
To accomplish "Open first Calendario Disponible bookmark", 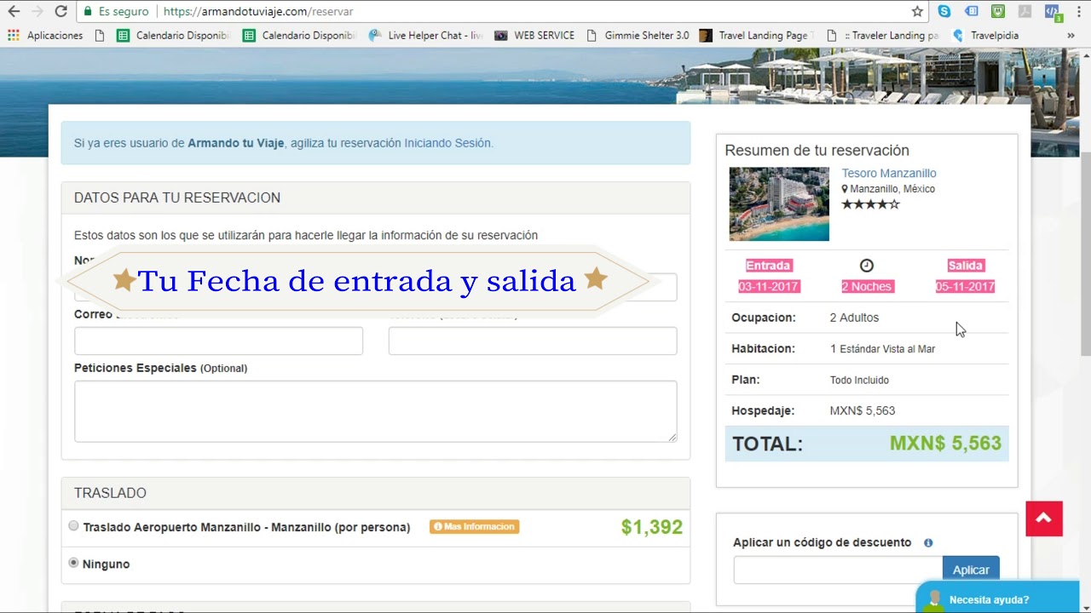I will coord(173,36).
